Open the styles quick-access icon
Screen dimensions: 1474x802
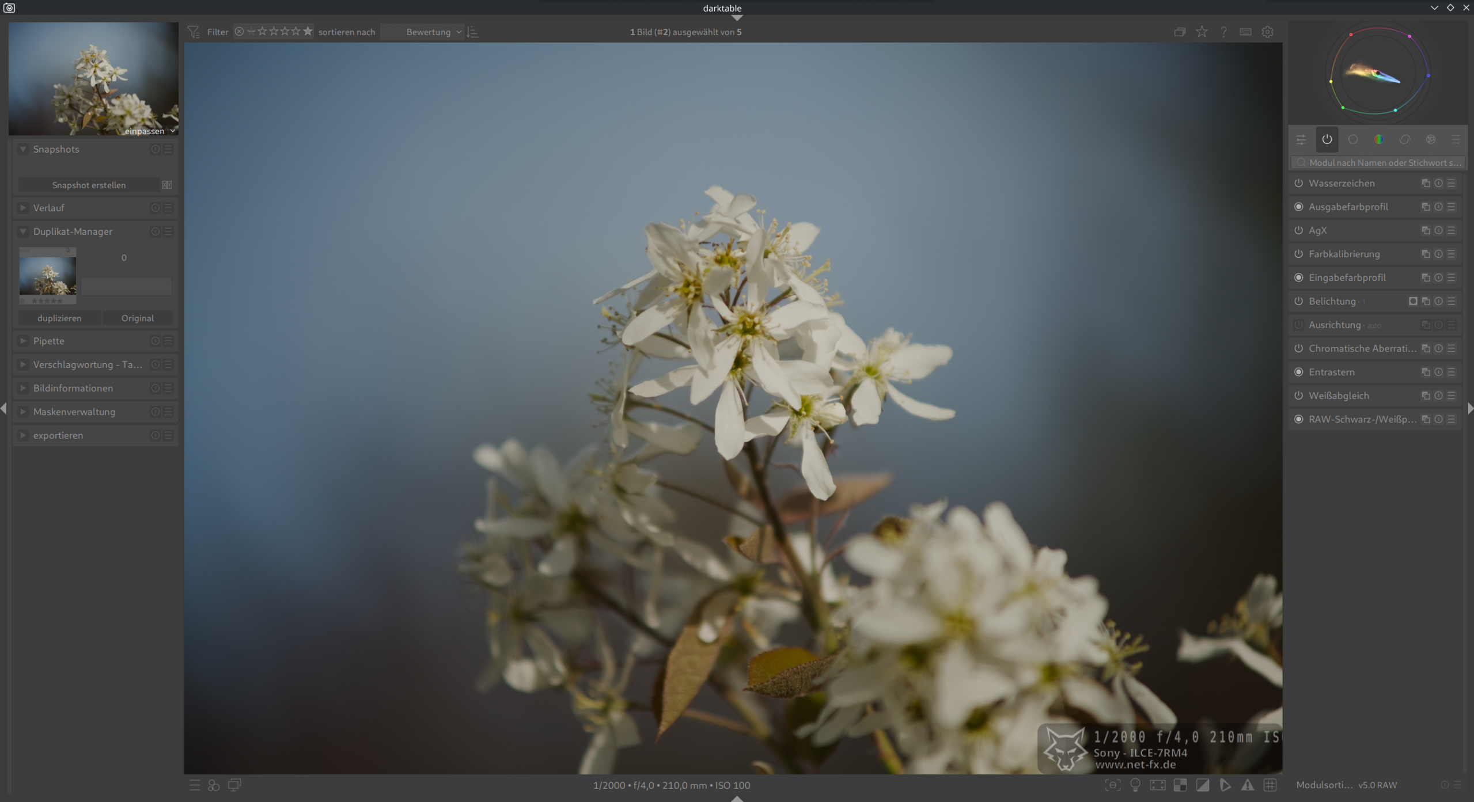(214, 785)
